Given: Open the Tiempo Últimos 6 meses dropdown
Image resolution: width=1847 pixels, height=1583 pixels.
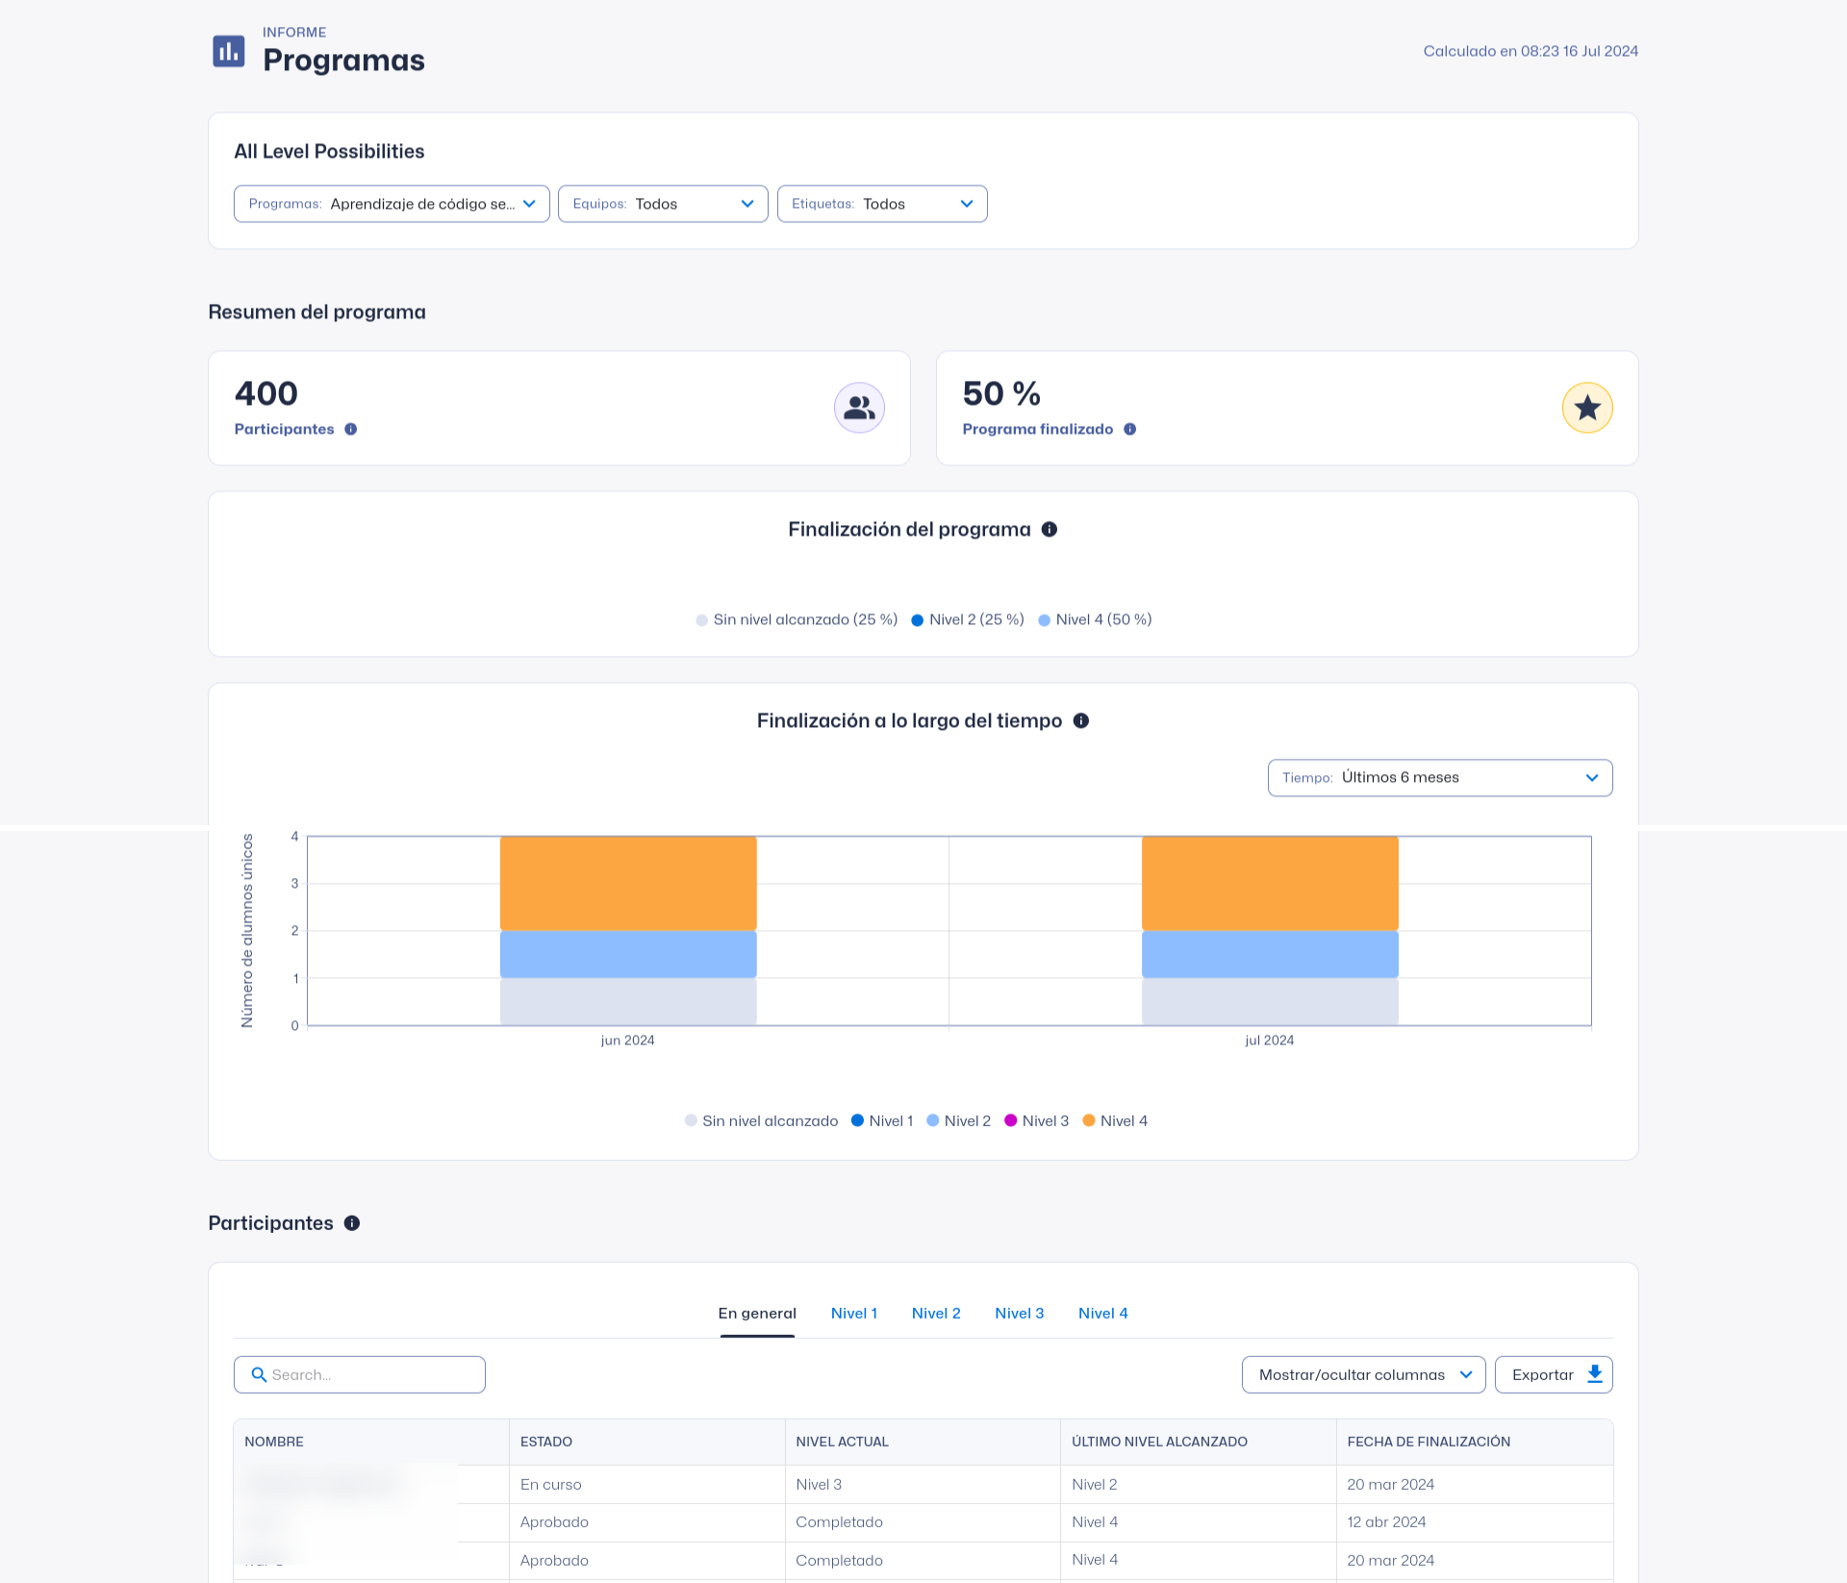Looking at the screenshot, I should point(1439,777).
